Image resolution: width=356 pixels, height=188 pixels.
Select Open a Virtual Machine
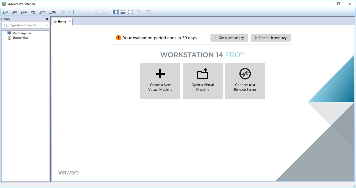click(202, 81)
